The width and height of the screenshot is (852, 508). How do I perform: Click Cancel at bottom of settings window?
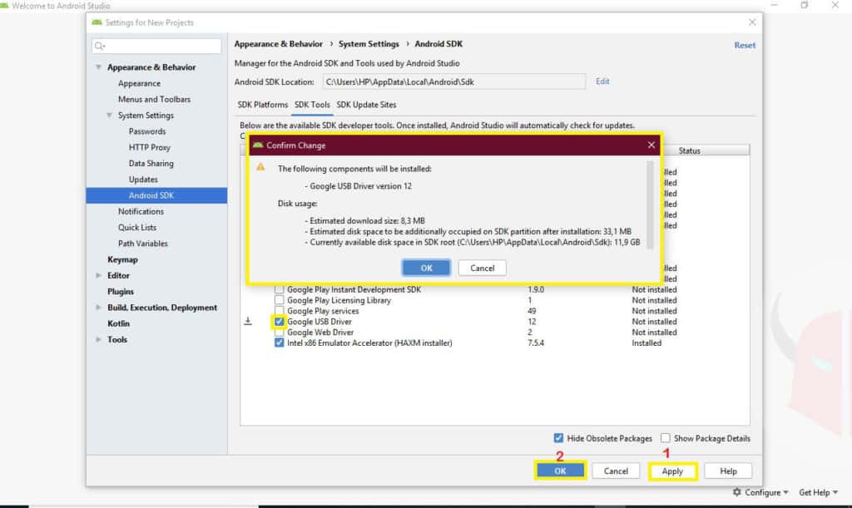616,471
